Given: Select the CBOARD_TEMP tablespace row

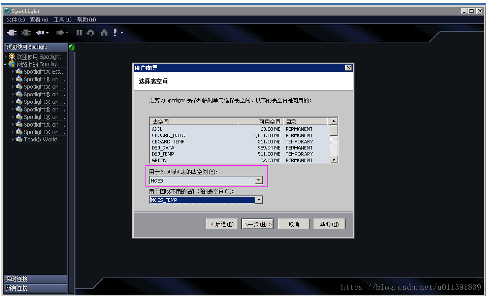Looking at the screenshot, I should 240,141.
